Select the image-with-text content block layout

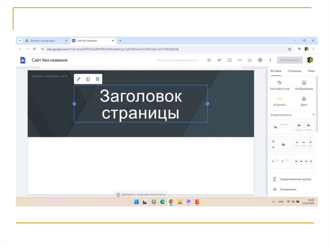(280, 127)
